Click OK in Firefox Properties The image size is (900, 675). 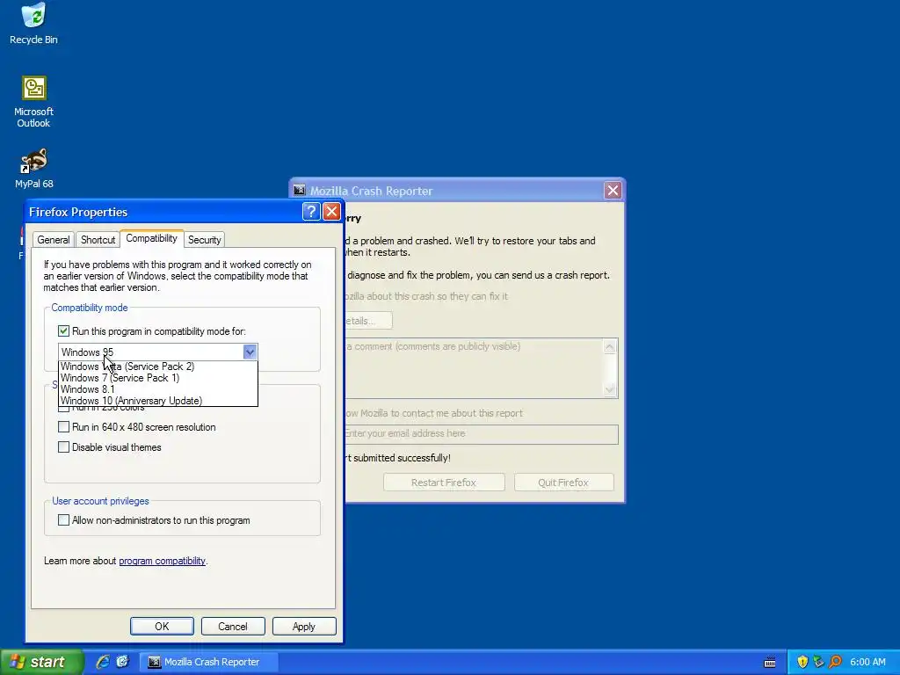point(162,626)
